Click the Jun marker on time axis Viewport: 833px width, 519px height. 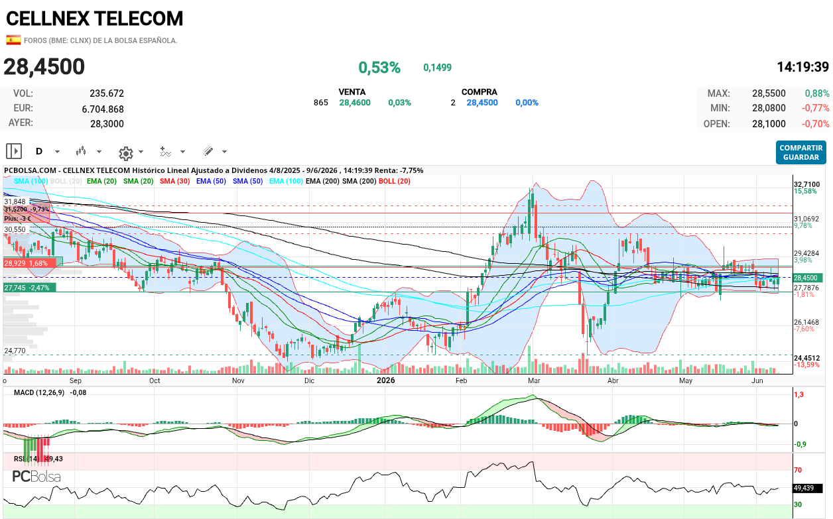[756, 381]
